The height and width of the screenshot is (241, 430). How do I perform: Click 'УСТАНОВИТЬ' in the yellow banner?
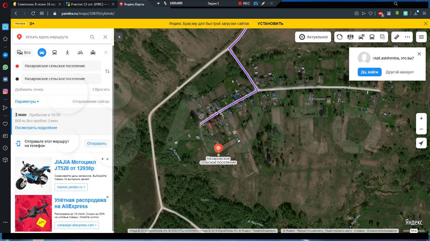click(x=270, y=23)
